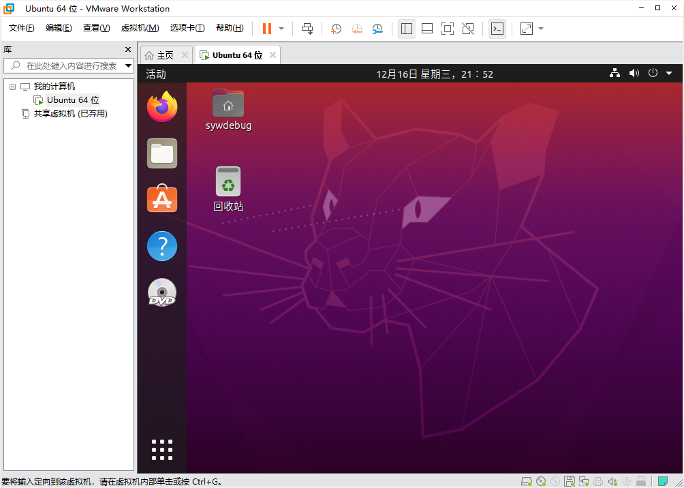The image size is (684, 488).
Task: Open Help from the Ubuntu dock
Action: coord(162,246)
